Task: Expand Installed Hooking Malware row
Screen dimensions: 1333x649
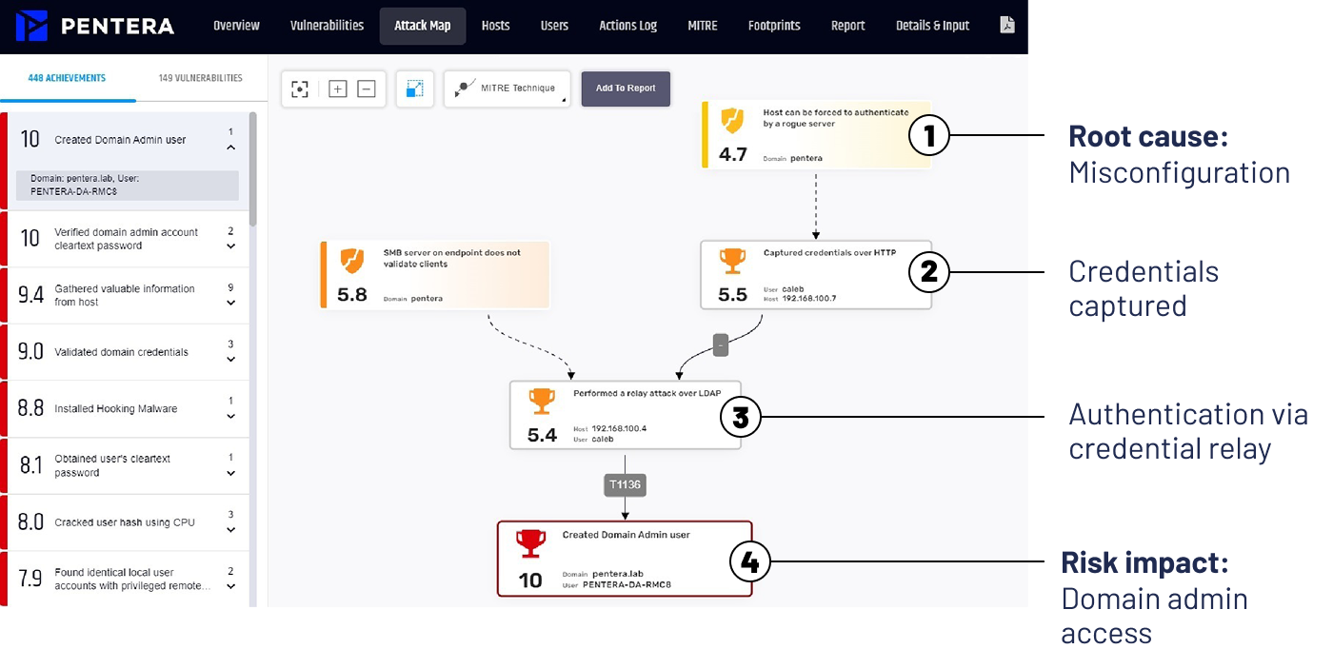Action: coord(230,416)
